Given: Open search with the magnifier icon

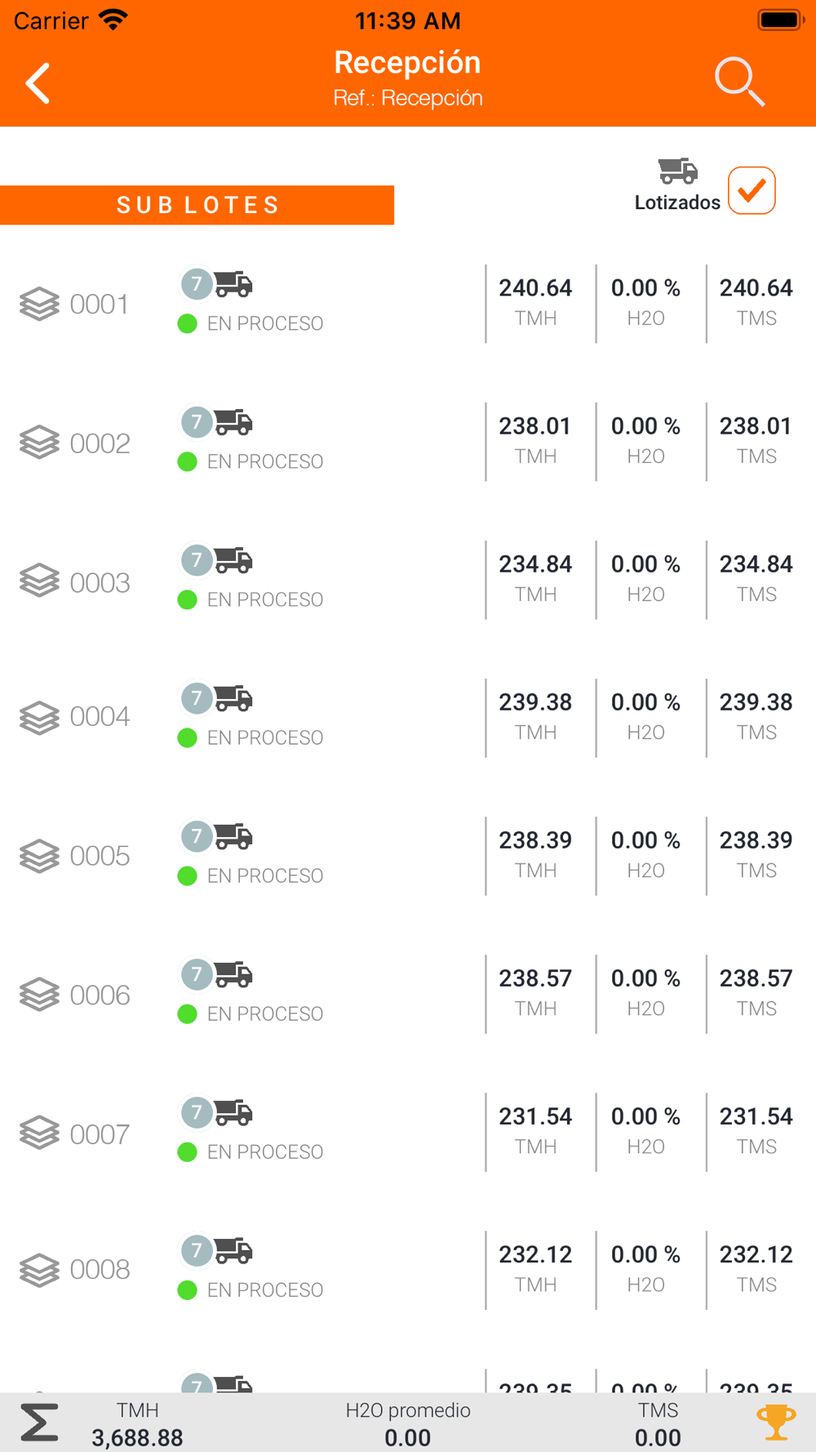Looking at the screenshot, I should click(x=739, y=82).
